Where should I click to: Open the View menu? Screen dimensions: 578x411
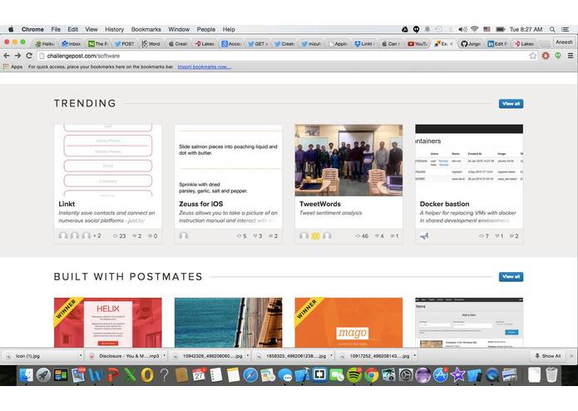pyautogui.click(x=91, y=29)
